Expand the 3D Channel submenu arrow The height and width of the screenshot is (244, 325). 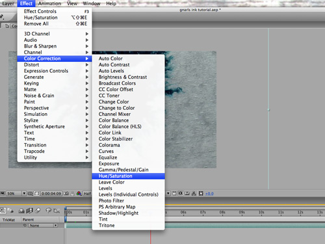tap(87, 34)
